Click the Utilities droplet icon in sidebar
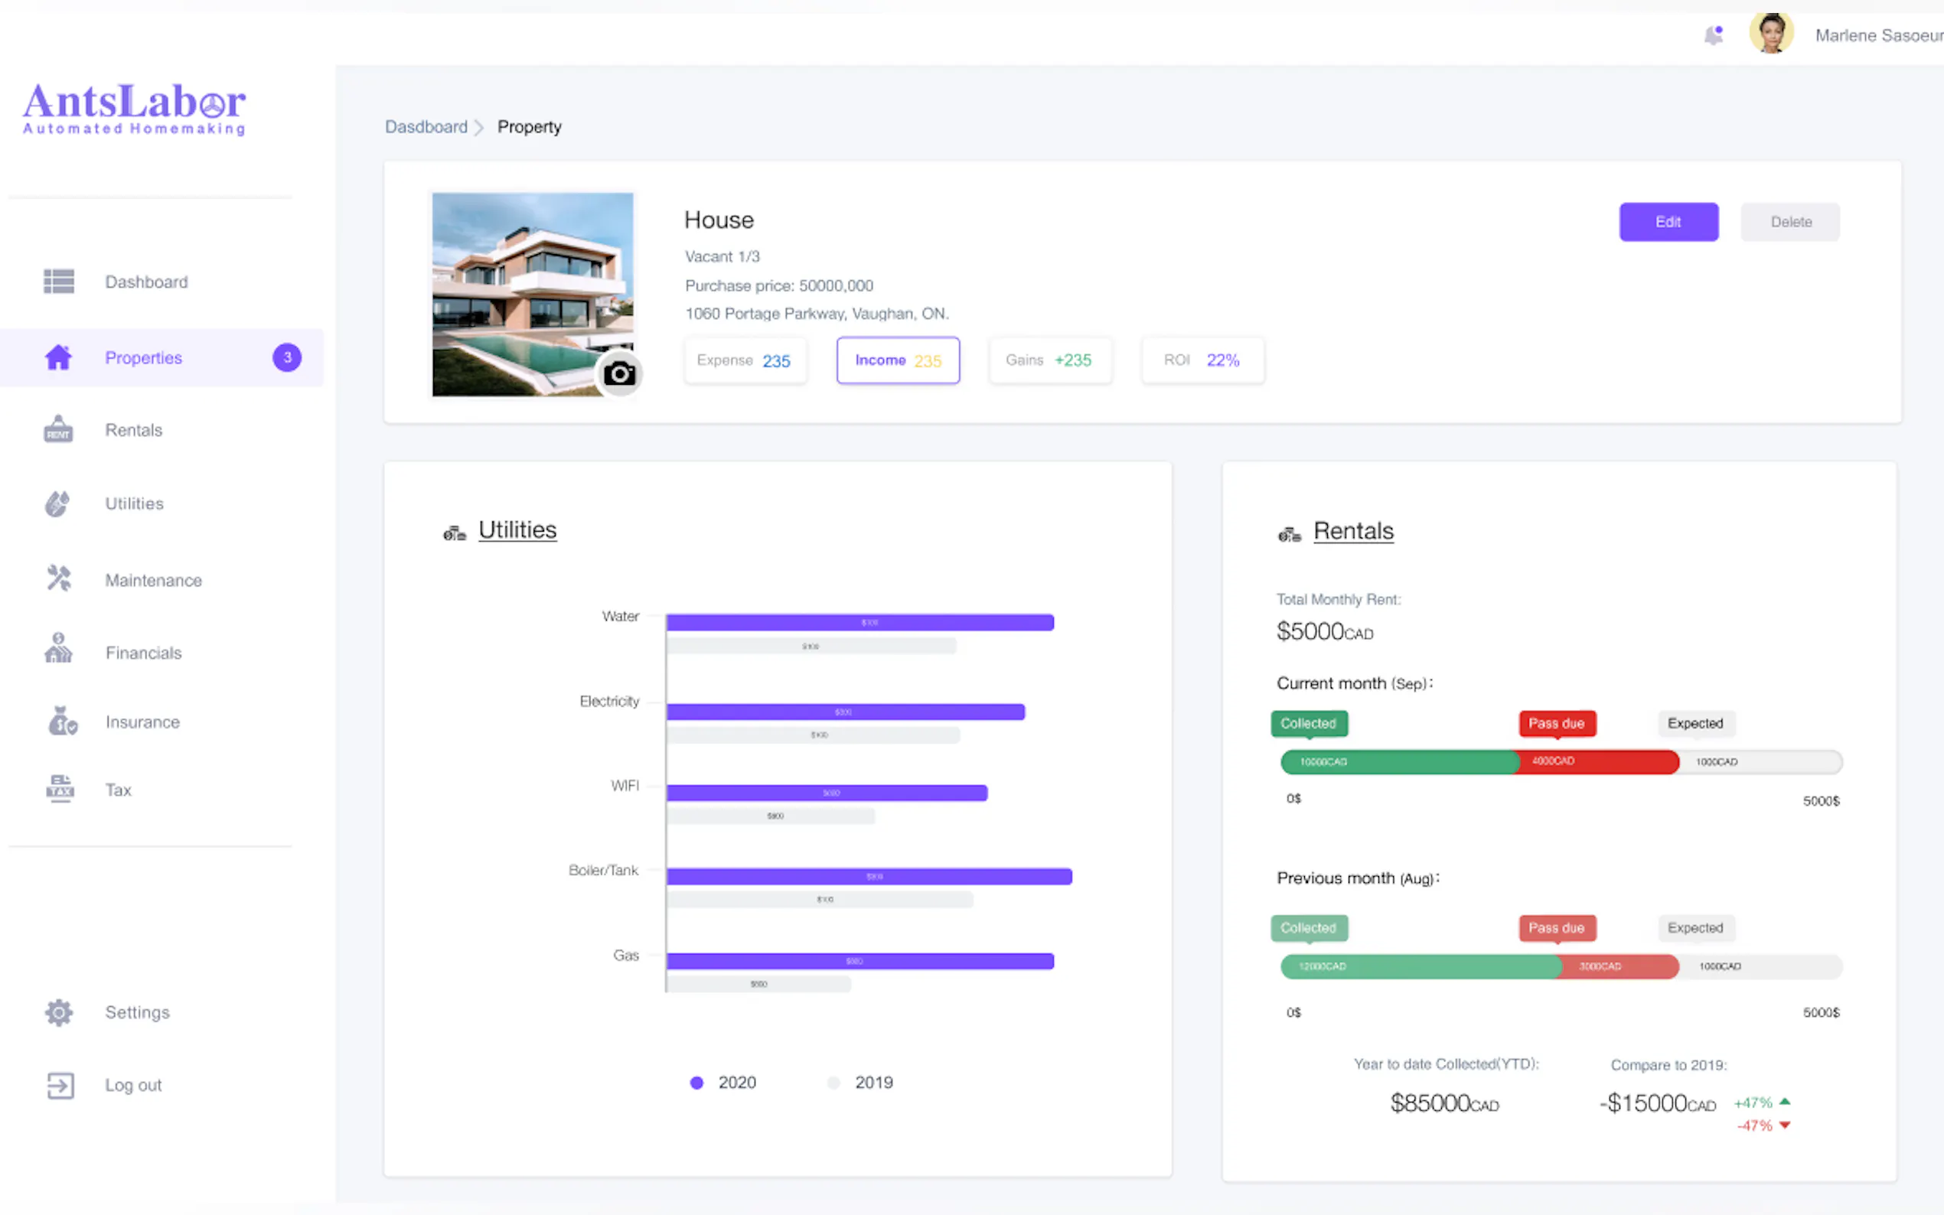This screenshot has width=1944, height=1215. point(57,504)
